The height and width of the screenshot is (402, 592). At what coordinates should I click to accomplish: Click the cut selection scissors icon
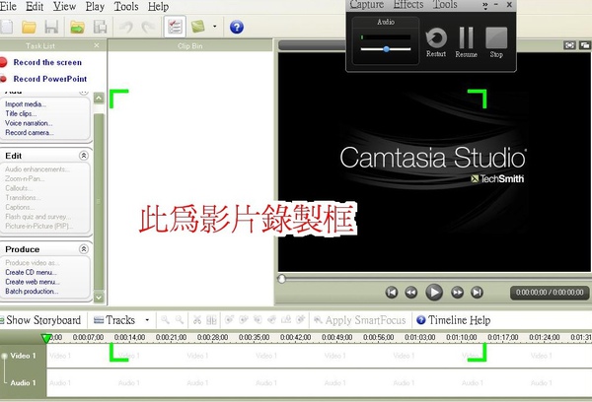pyautogui.click(x=197, y=320)
